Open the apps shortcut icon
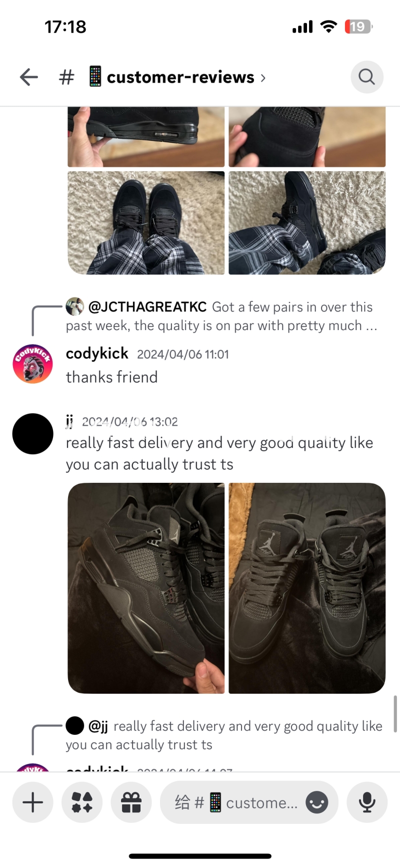400x867 pixels. coord(82,802)
